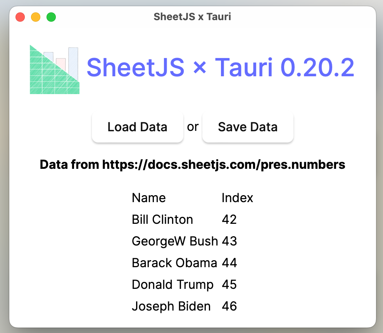Select the data source URL heading

tap(192, 165)
